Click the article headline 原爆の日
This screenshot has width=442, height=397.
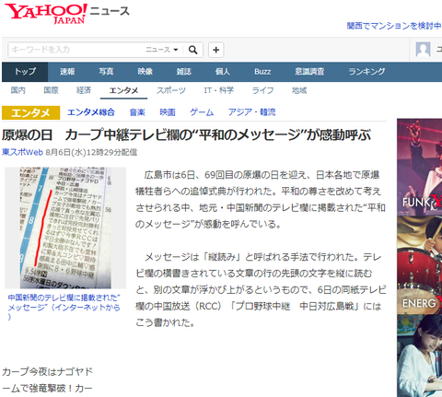pos(186,135)
